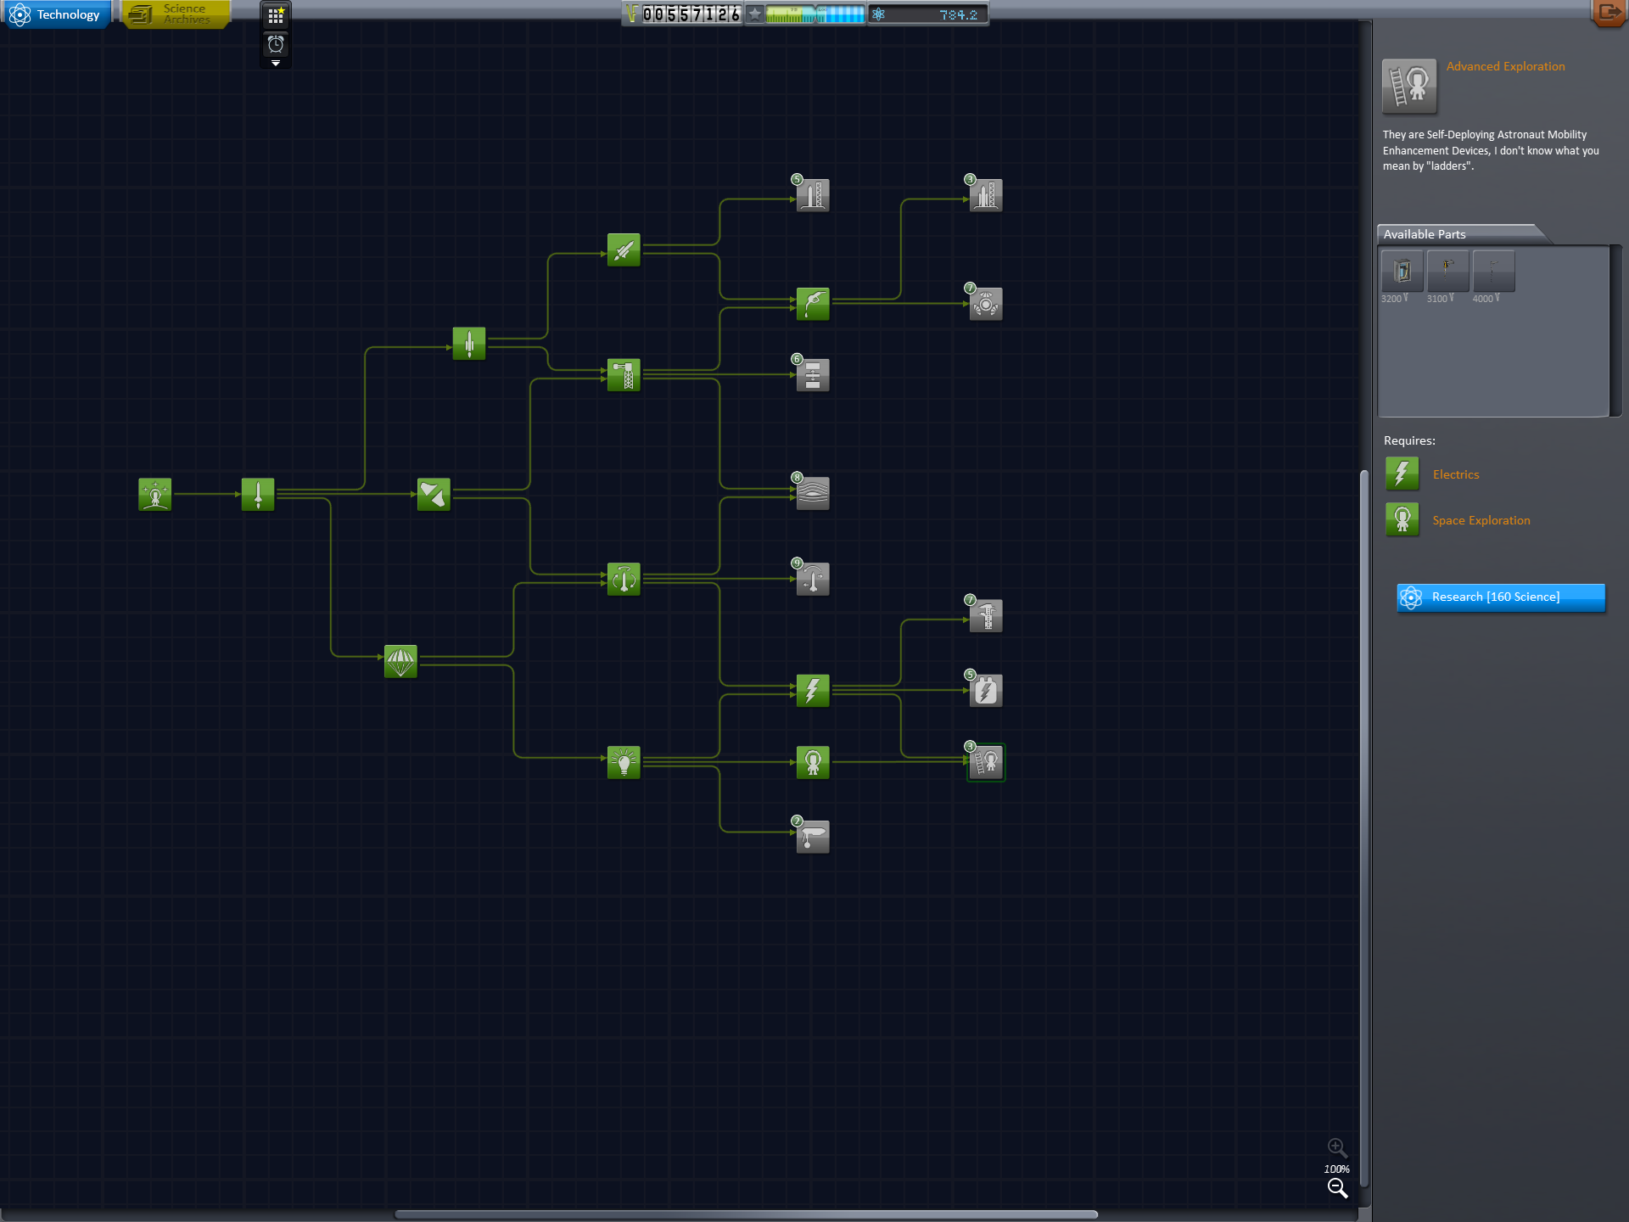Click the vertical tech tree scrollbar
Screen dimensions: 1629x1222
coord(1364,827)
